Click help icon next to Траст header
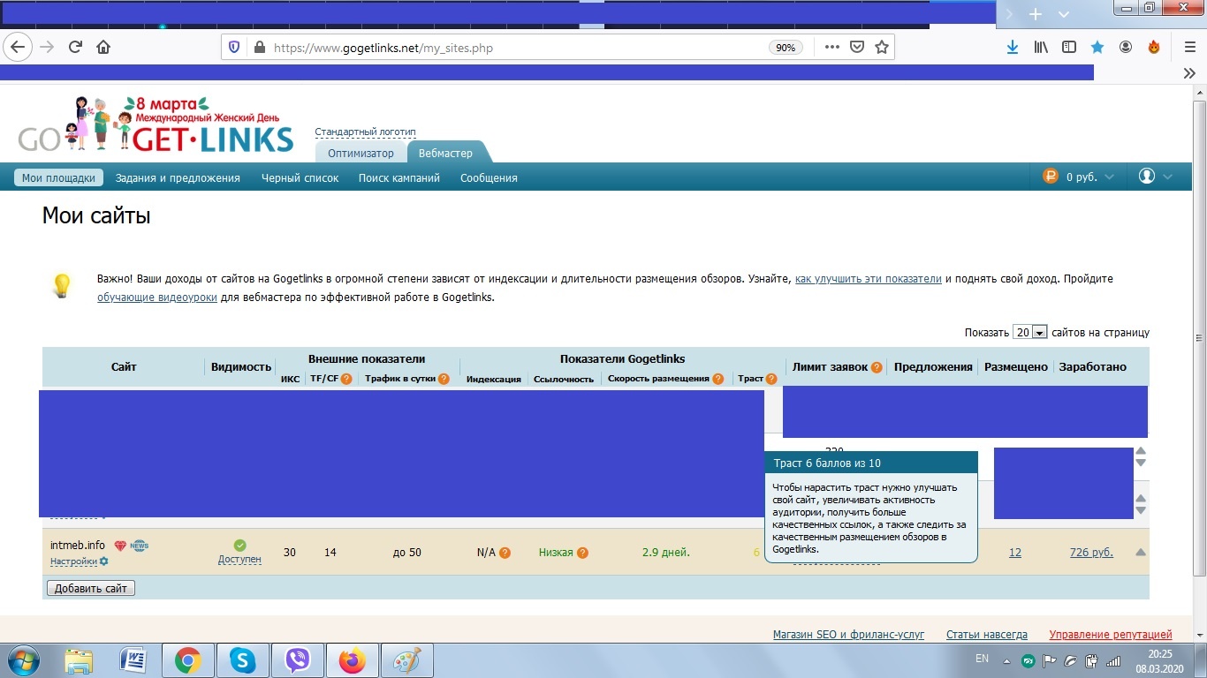1207x678 pixels. (x=771, y=380)
